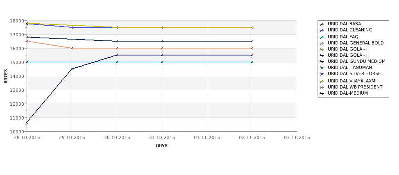Viewport: 399px width, 175px height.
Task: Click the yellow 17500 point on 30-10-2015
Action: [x=117, y=27]
